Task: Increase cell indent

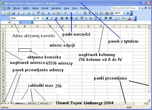Action: click(x=110, y=18)
